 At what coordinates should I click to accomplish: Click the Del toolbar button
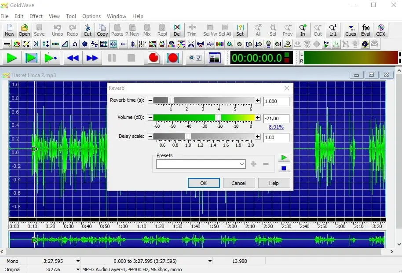coord(177,30)
